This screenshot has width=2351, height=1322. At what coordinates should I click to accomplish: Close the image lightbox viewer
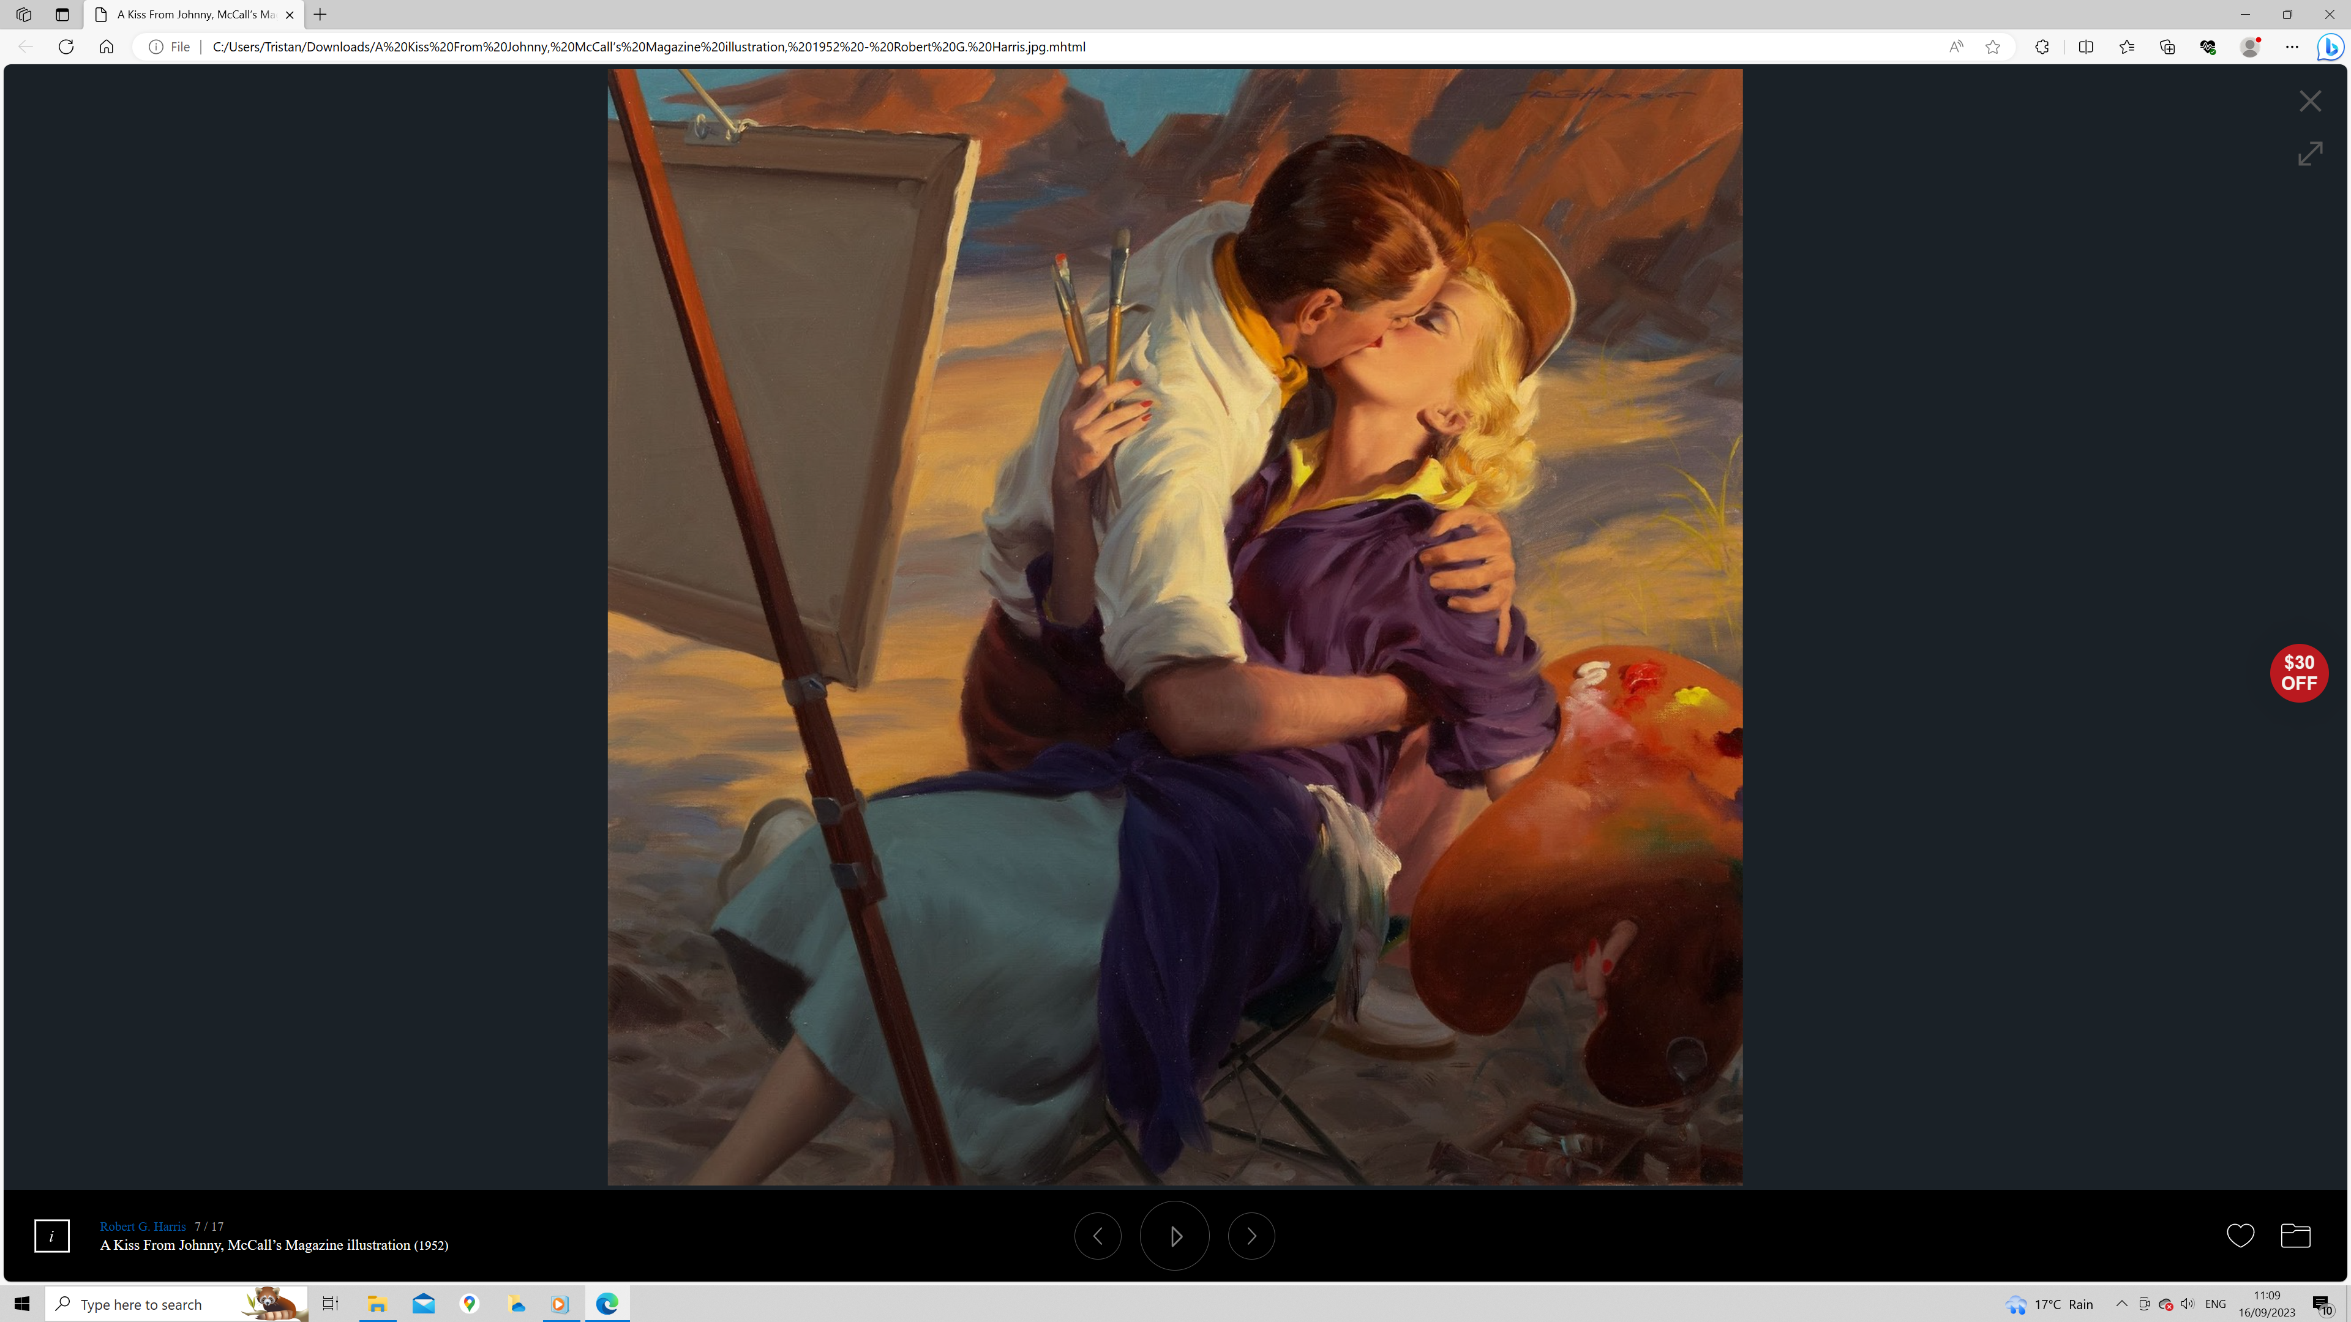[x=2310, y=101]
